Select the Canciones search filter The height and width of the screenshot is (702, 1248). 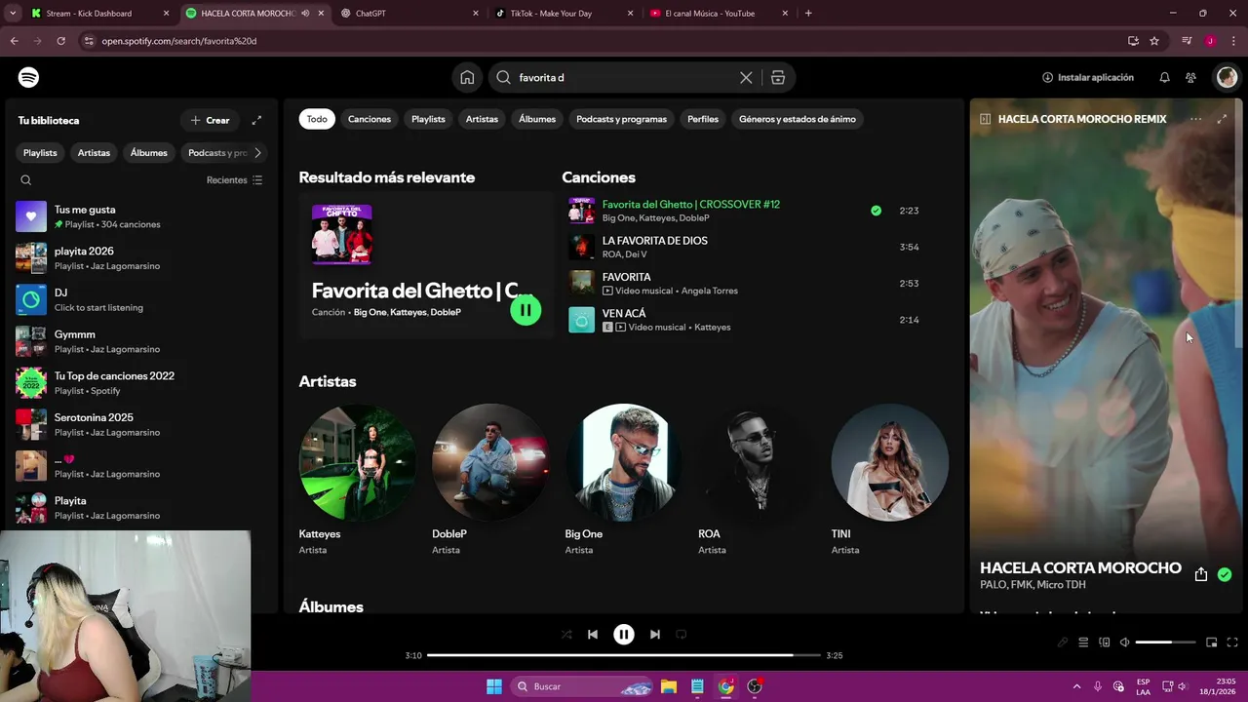[370, 119]
